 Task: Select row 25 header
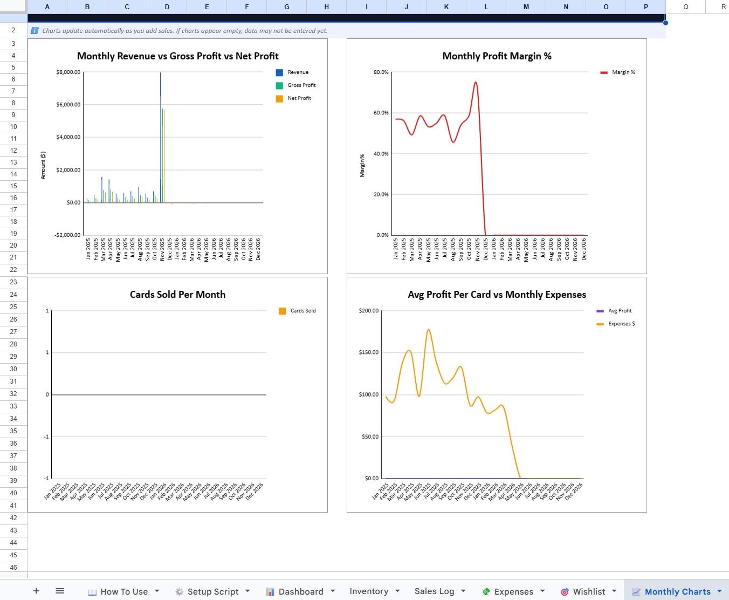13,307
